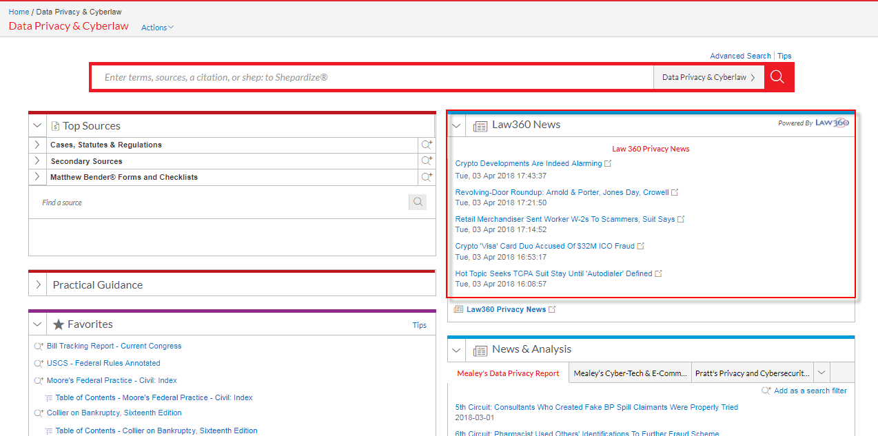Open 5th Circuit Fake BP Spill Claimants article
The image size is (878, 436).
(597, 407)
